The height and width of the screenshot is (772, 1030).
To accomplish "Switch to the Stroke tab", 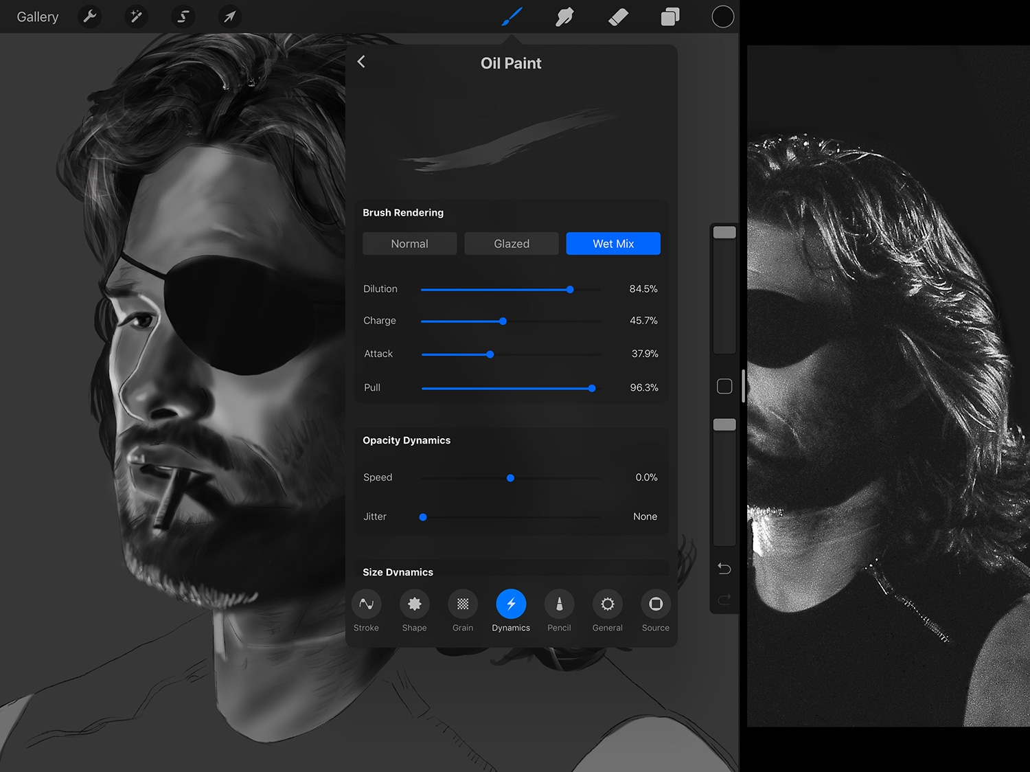I will pos(366,611).
